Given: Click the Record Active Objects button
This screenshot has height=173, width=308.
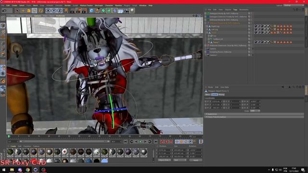Looking at the screenshot, I should [162, 142].
